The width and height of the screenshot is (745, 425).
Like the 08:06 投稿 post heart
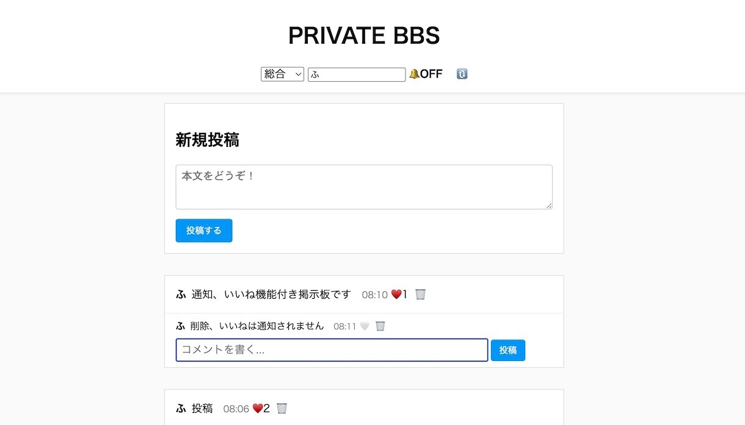coord(258,409)
